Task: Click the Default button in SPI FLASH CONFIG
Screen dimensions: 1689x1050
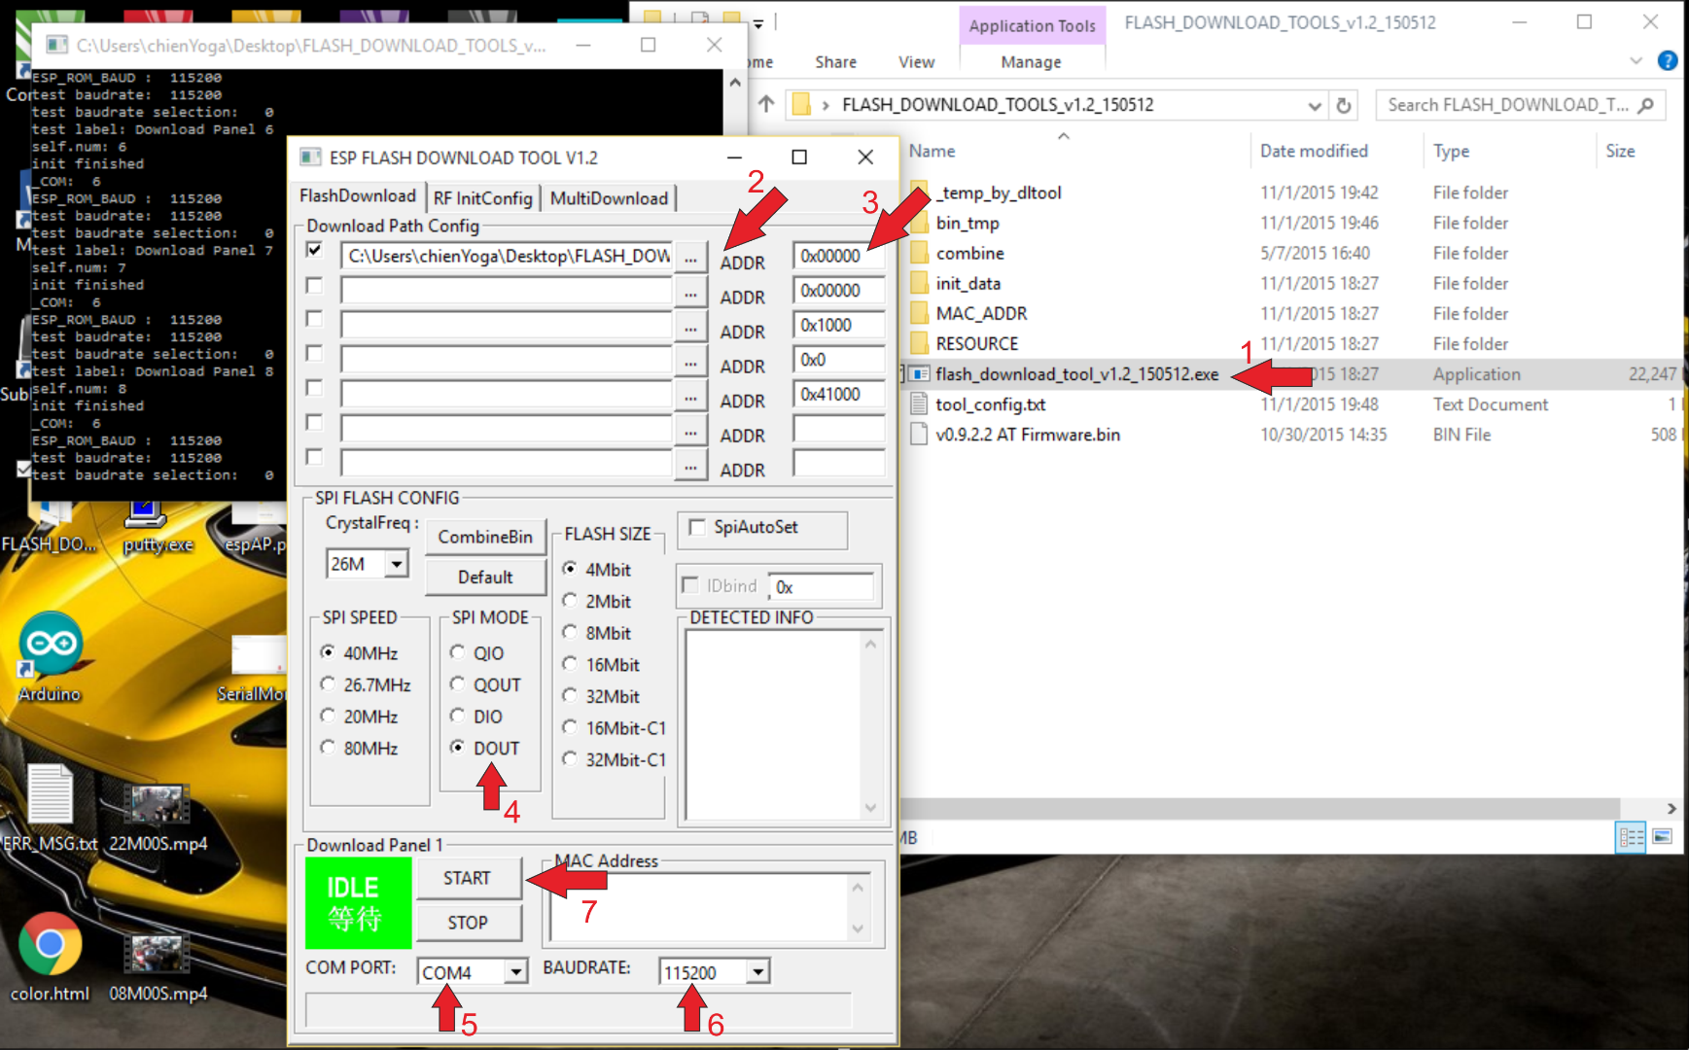Action: tap(485, 577)
